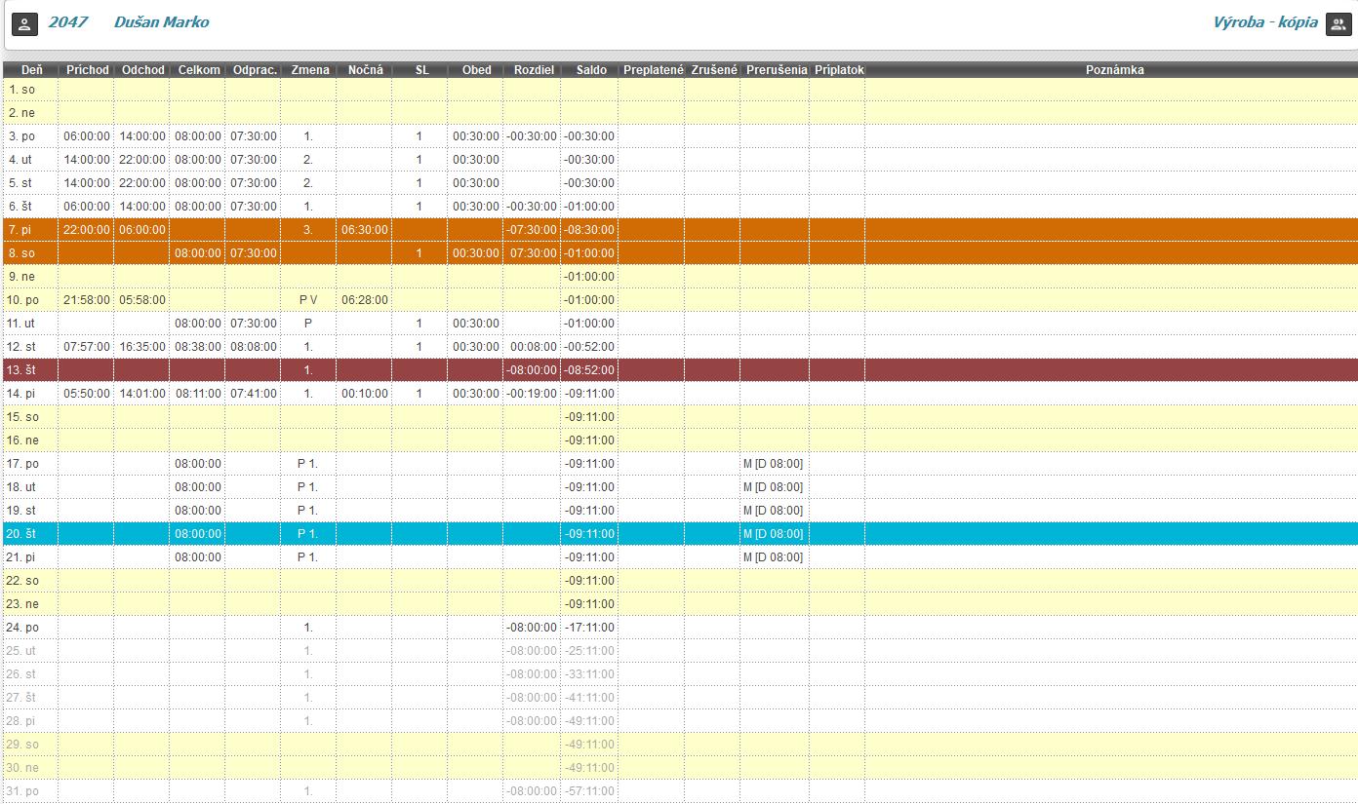Click the saldo -57:11:00 on 31. po
The image size is (1358, 804).
pos(590,791)
